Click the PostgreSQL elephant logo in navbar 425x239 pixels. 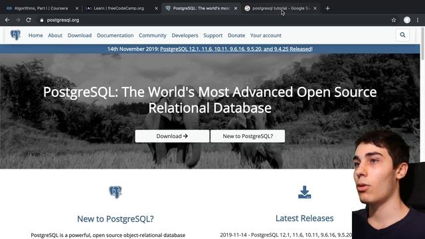(x=15, y=35)
